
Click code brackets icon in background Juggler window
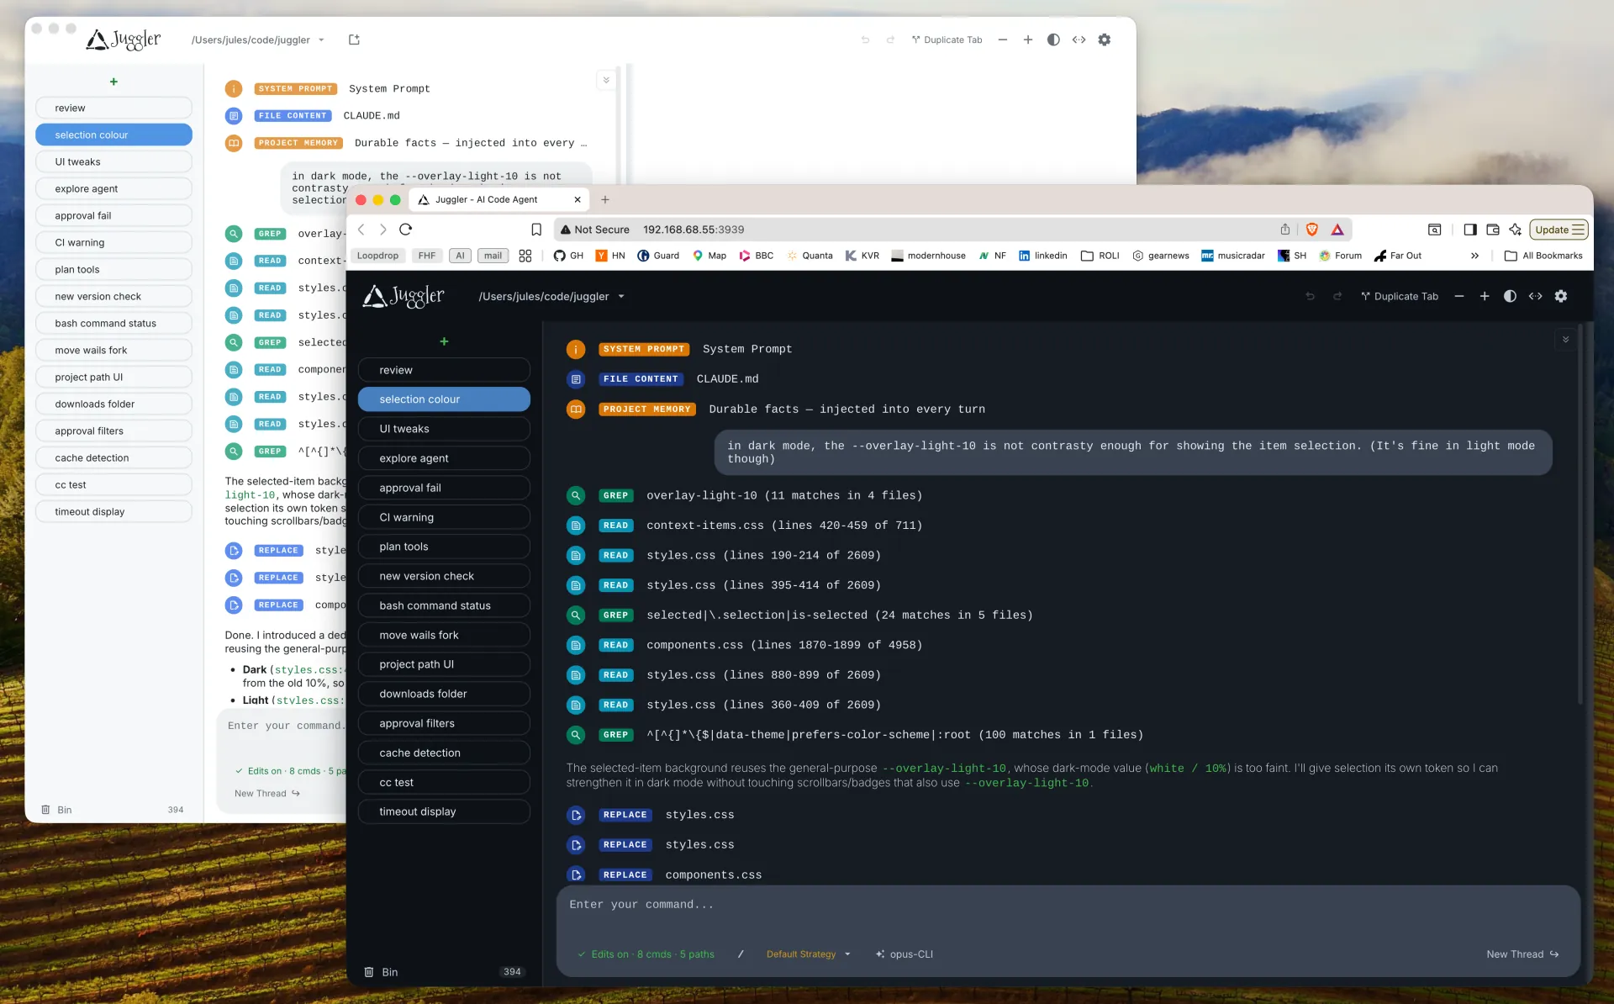[x=1079, y=40]
